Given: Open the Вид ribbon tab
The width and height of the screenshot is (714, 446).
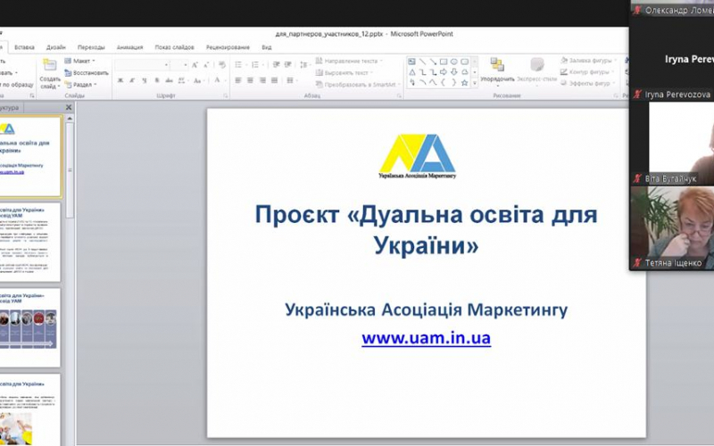Looking at the screenshot, I should click(266, 47).
